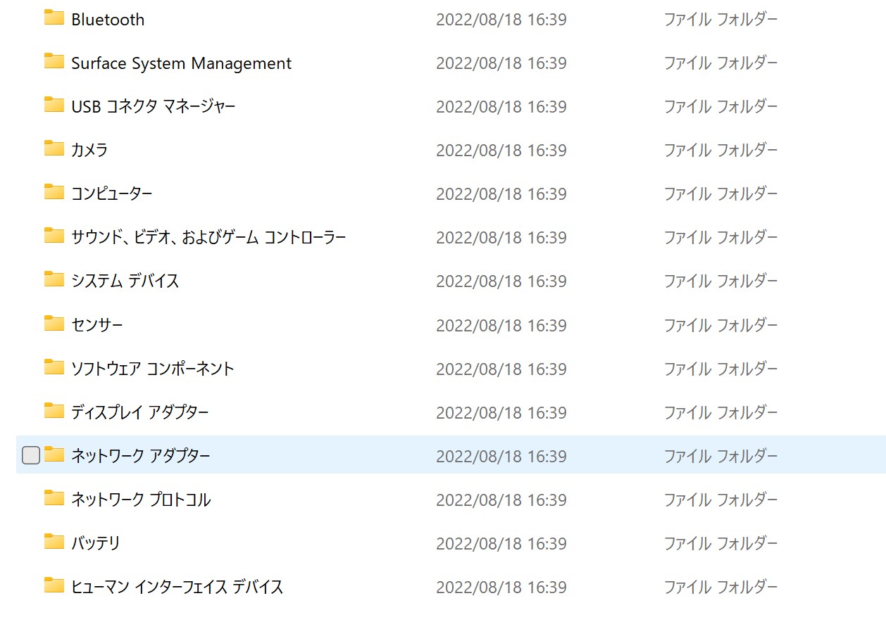Viewport: 886px width, 622px height.
Task: Click the ソフトウェア コンポーネント folder name
Action: [153, 368]
